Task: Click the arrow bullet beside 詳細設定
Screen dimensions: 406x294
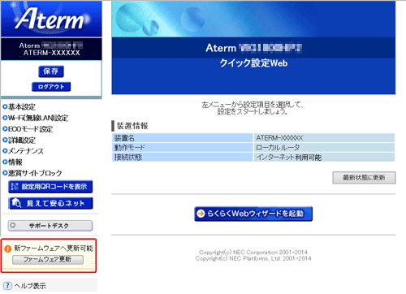Action: (x=5, y=140)
